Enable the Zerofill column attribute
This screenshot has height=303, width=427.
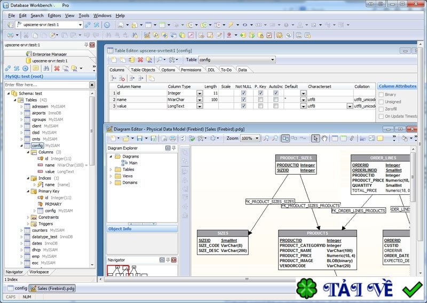[381, 109]
